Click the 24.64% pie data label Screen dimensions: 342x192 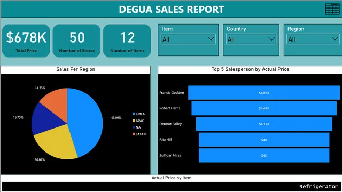(x=40, y=159)
